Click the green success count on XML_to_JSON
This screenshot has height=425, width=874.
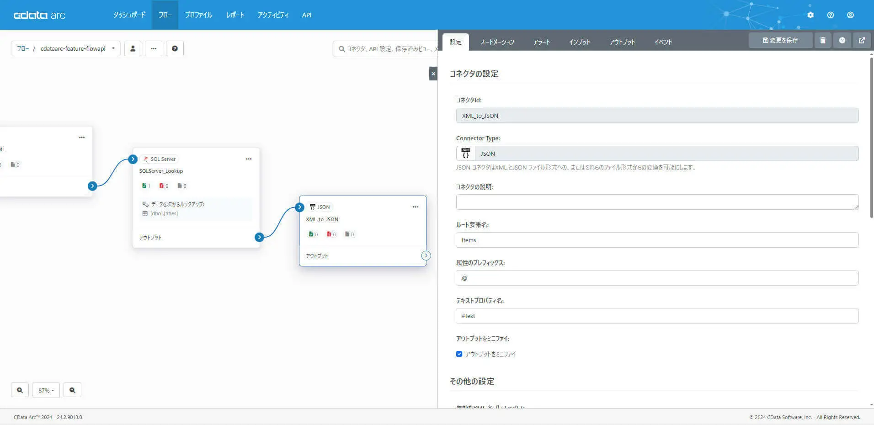pos(313,234)
